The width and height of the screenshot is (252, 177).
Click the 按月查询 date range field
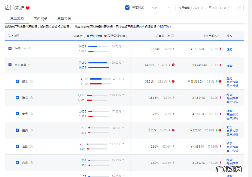click(207, 8)
